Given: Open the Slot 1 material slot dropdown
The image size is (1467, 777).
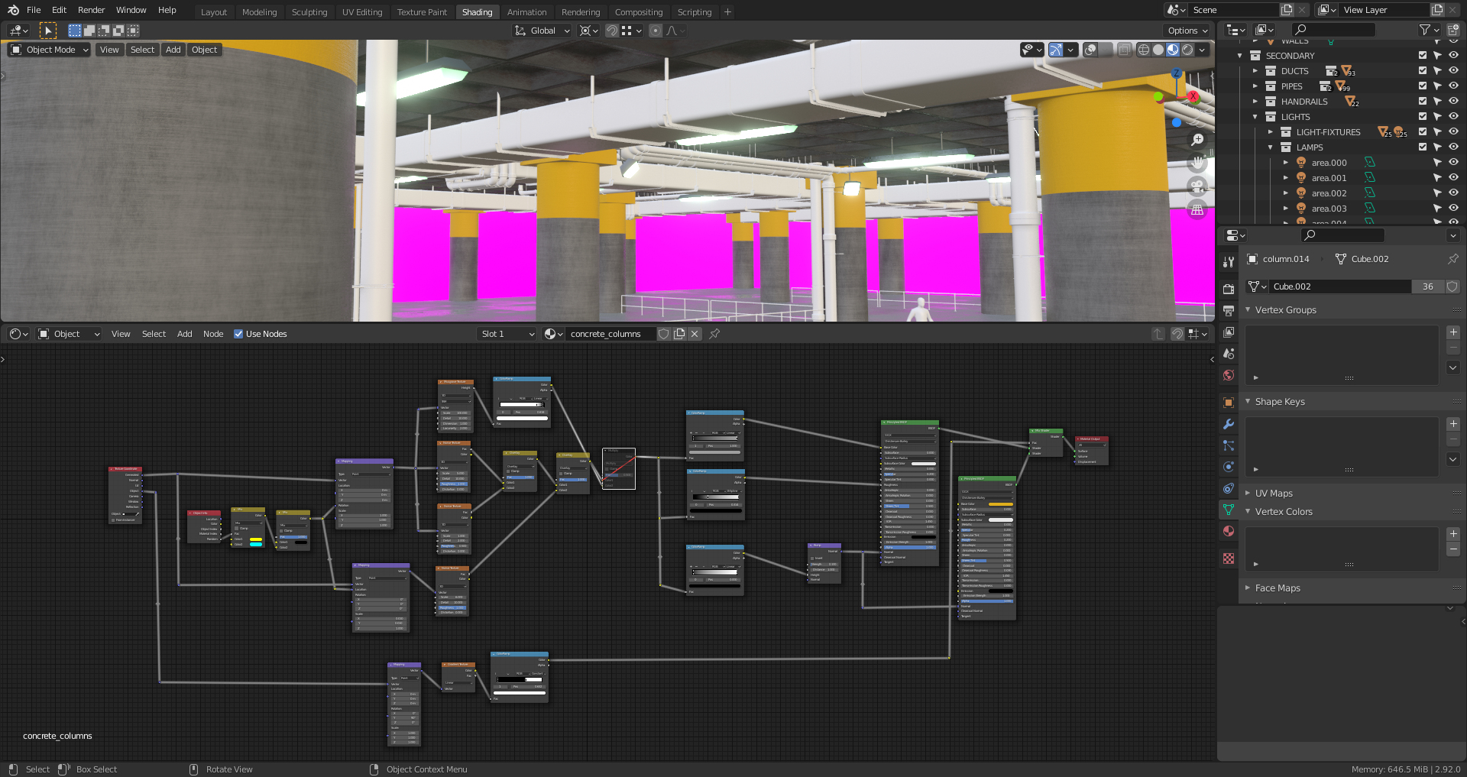Looking at the screenshot, I should (x=507, y=334).
